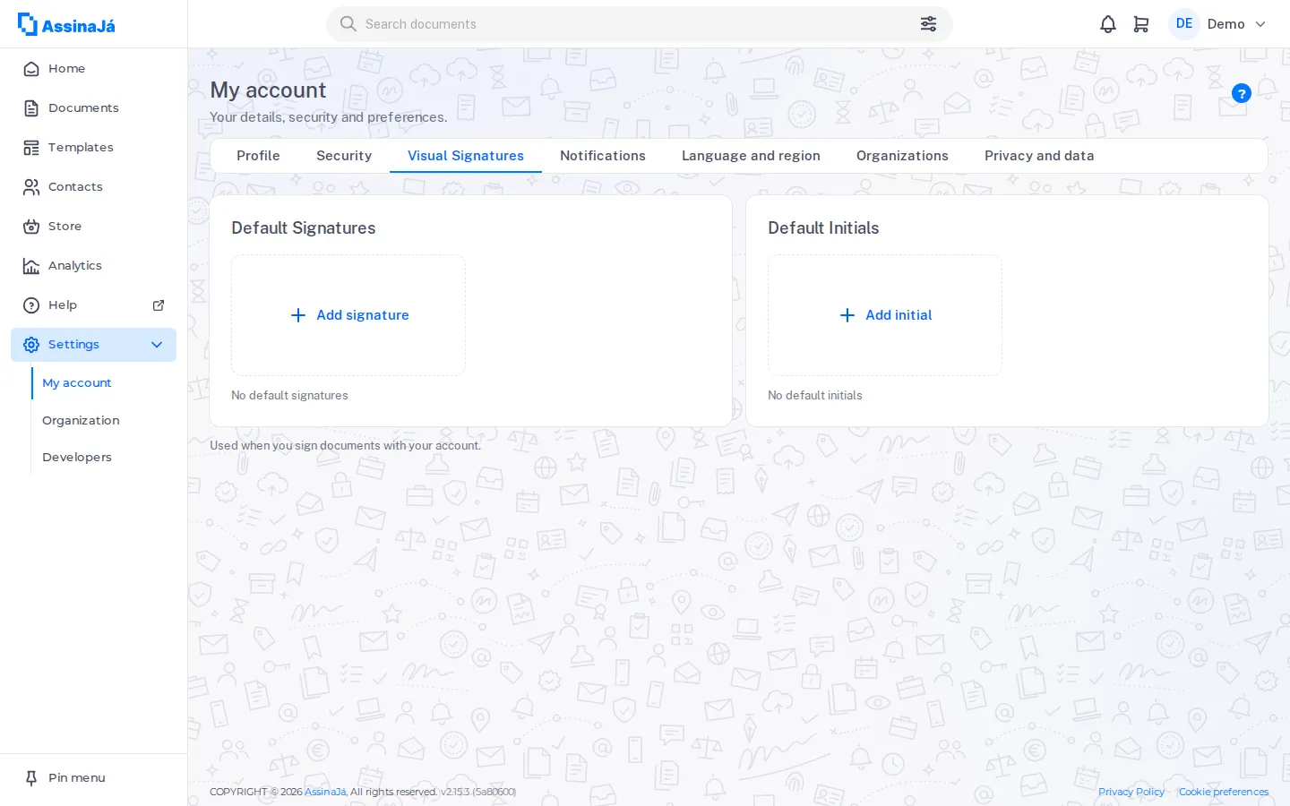Open the notifications bell

click(x=1108, y=24)
